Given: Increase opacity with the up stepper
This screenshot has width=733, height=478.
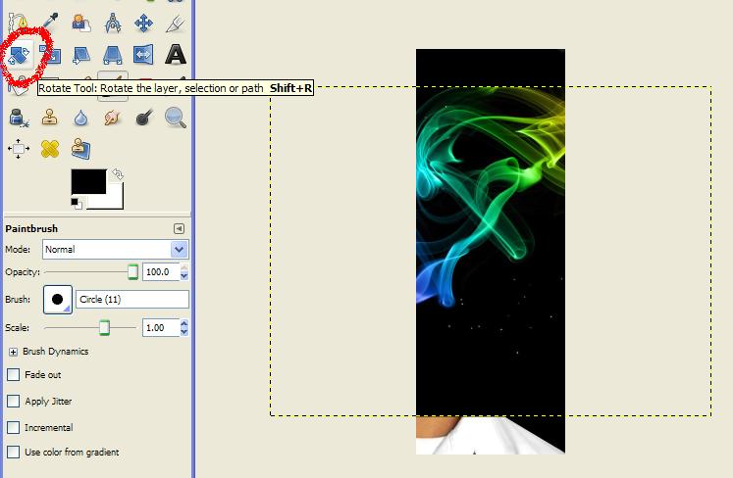Looking at the screenshot, I should click(184, 267).
